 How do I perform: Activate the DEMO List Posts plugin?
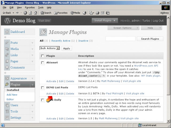click(x=51, y=94)
